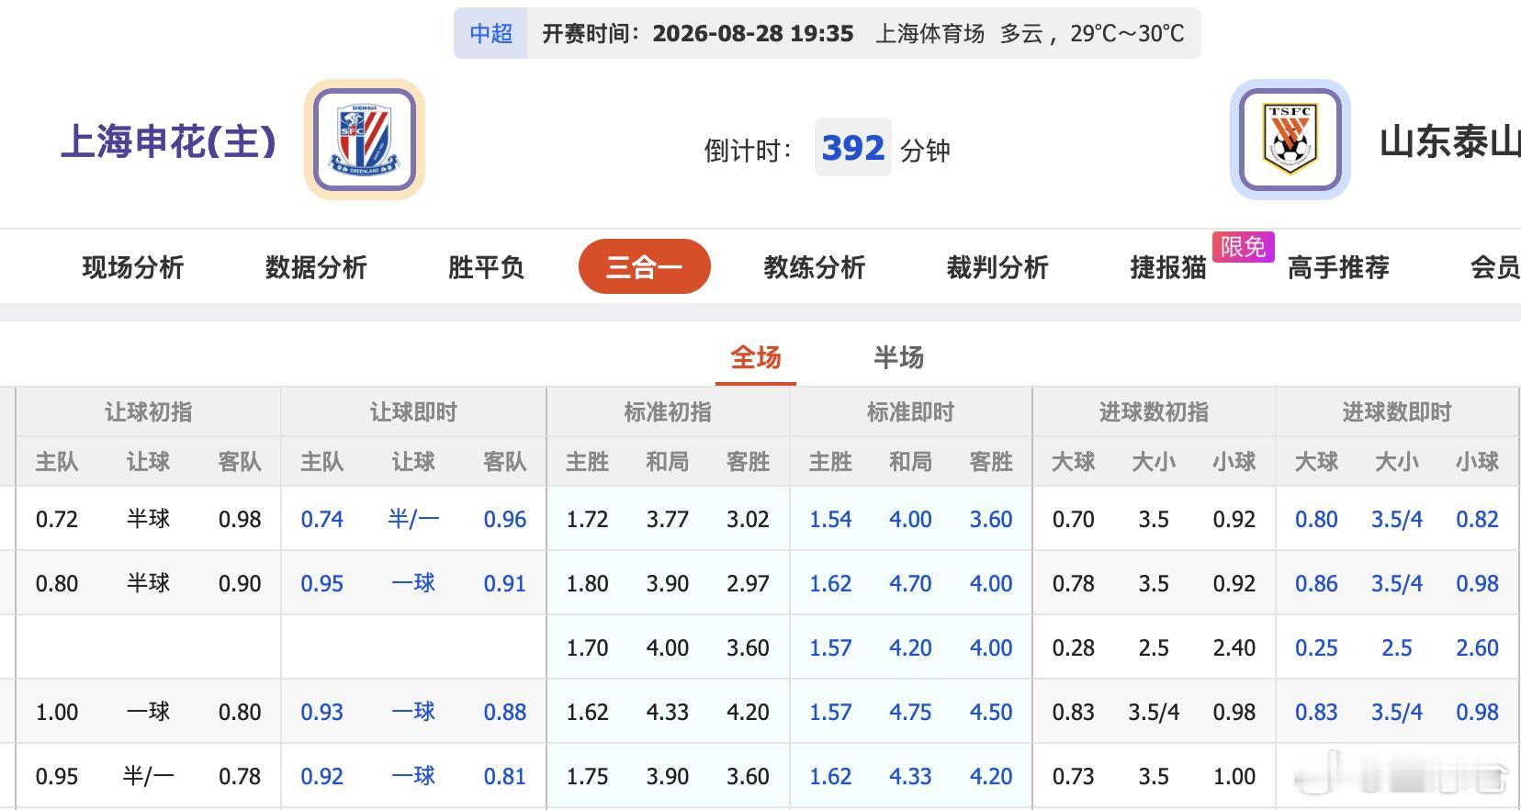Click initial goal line 3.5/4

(x=1154, y=712)
